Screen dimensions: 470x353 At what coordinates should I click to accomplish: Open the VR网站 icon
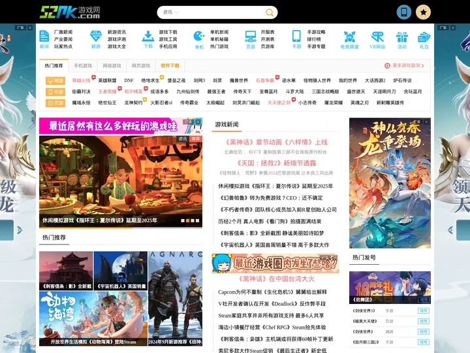(x=377, y=40)
